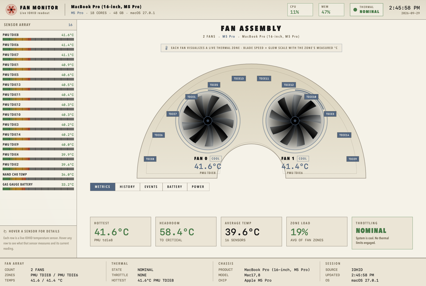
Task: Select the TDIE7 zone tag
Action: coord(173,114)
